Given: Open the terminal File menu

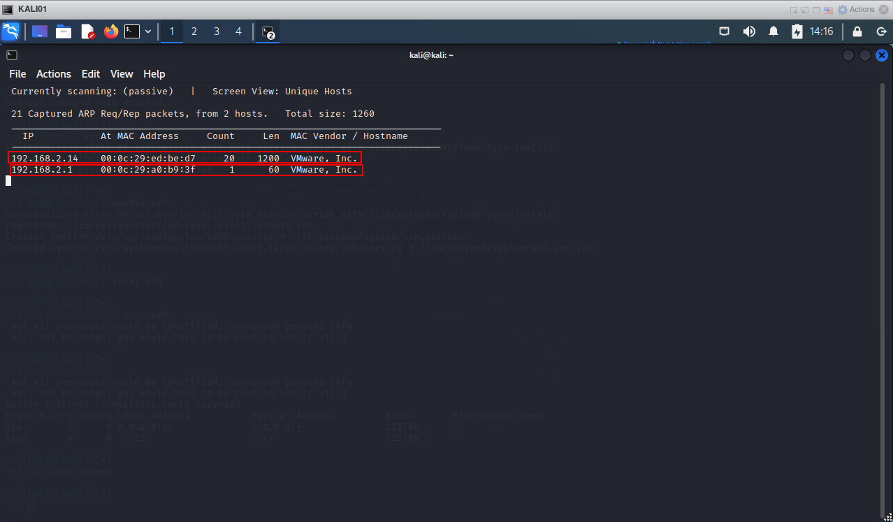Looking at the screenshot, I should pos(17,74).
